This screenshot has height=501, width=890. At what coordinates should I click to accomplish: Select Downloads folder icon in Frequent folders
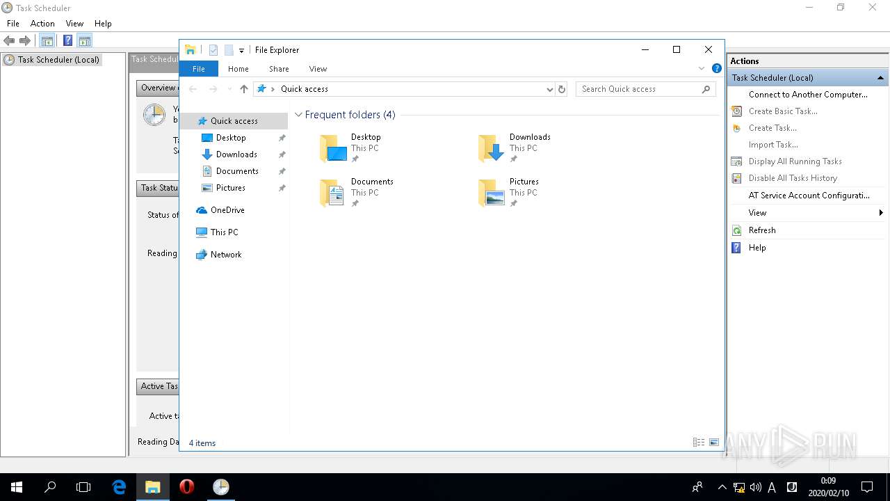[492, 148]
